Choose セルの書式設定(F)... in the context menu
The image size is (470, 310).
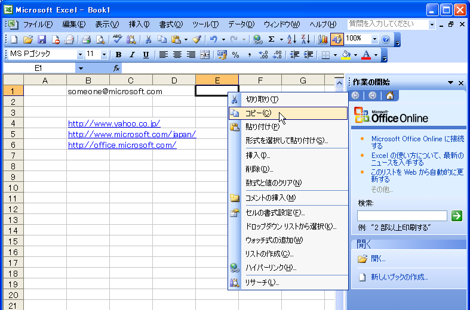point(288,213)
